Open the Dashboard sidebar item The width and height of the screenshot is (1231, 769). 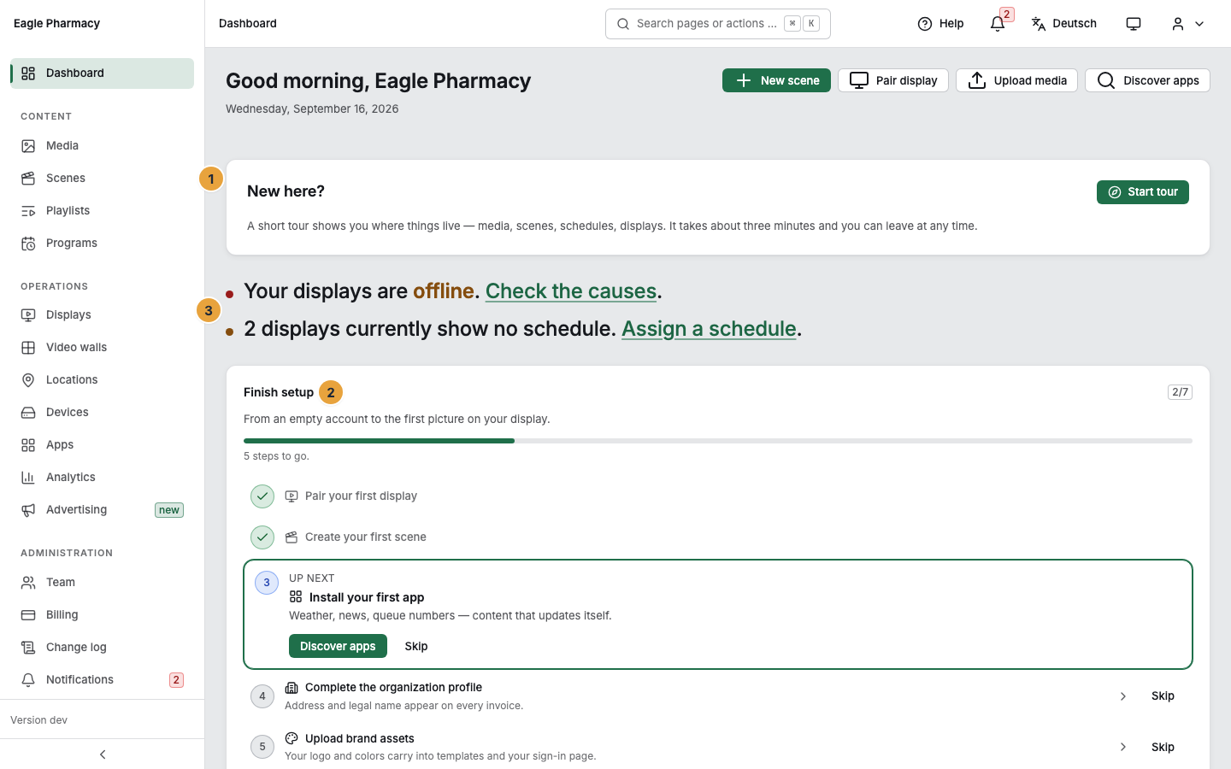102,73
